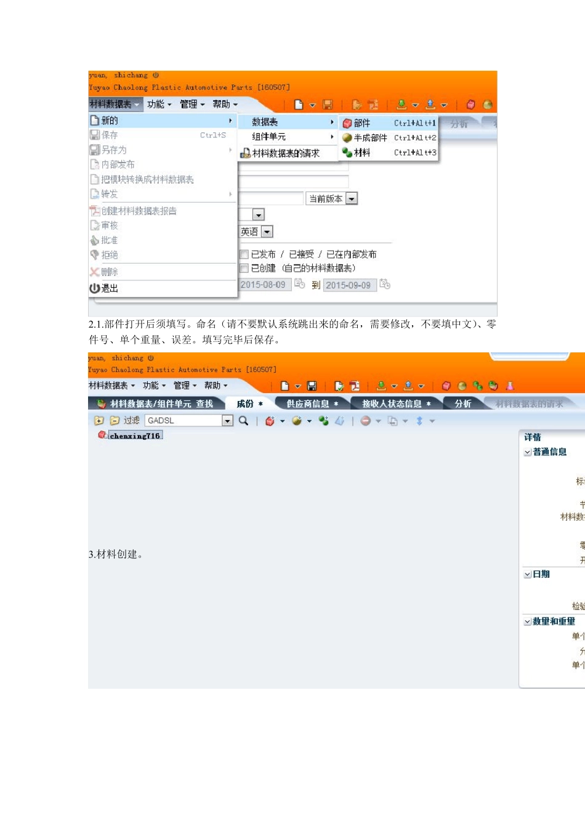Image resolution: width=585 pixels, height=828 pixels.
Task: Check the 已创建 (自己的材料数据表) checkbox
Action: click(244, 268)
